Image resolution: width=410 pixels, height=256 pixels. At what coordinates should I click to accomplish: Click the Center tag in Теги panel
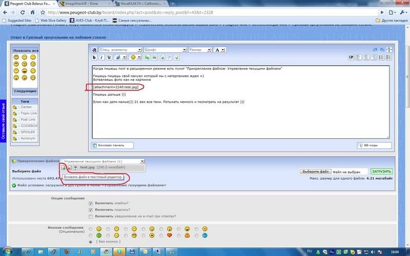coord(26,107)
